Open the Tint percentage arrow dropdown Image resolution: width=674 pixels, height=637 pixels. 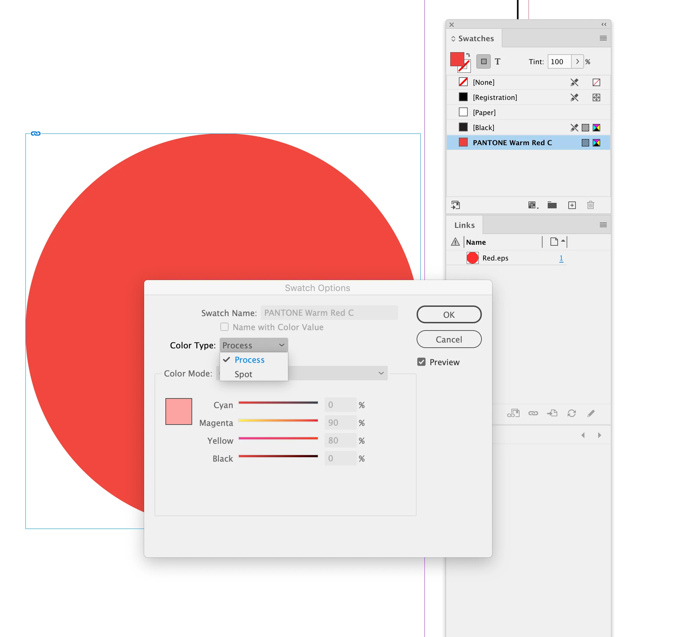tap(578, 62)
